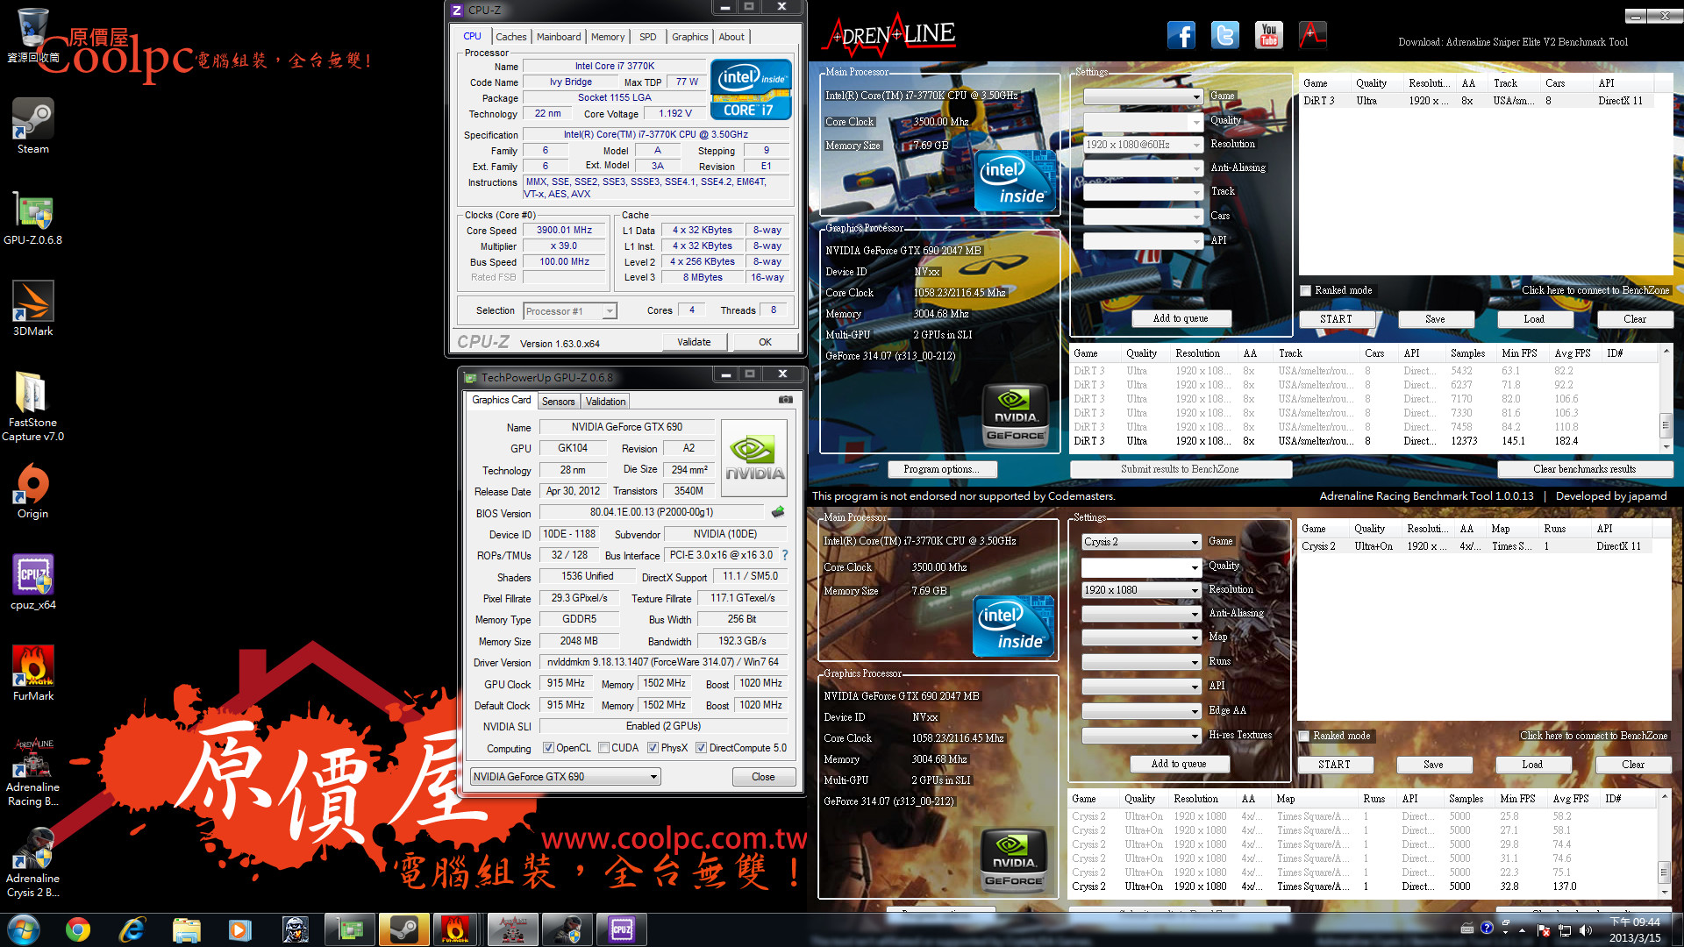Open the Hi-res Textures dropdown
The height and width of the screenshot is (947, 1684).
tap(1141, 736)
